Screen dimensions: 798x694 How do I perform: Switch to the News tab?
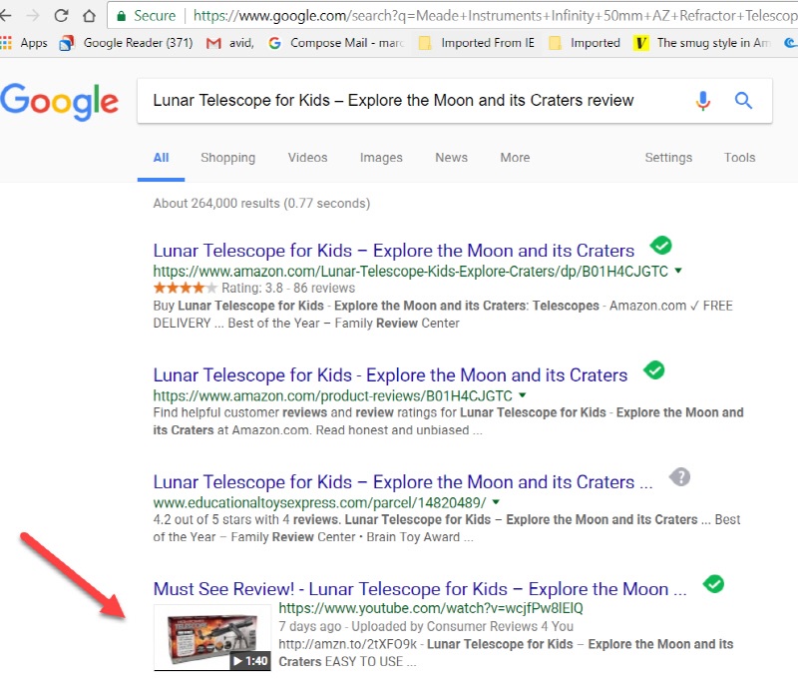(x=452, y=158)
